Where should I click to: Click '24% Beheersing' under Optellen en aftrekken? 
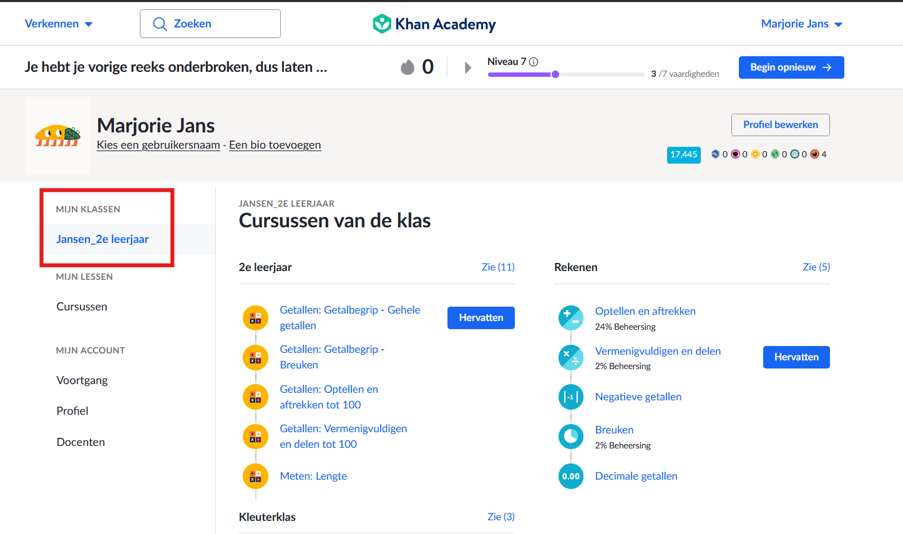[625, 327]
